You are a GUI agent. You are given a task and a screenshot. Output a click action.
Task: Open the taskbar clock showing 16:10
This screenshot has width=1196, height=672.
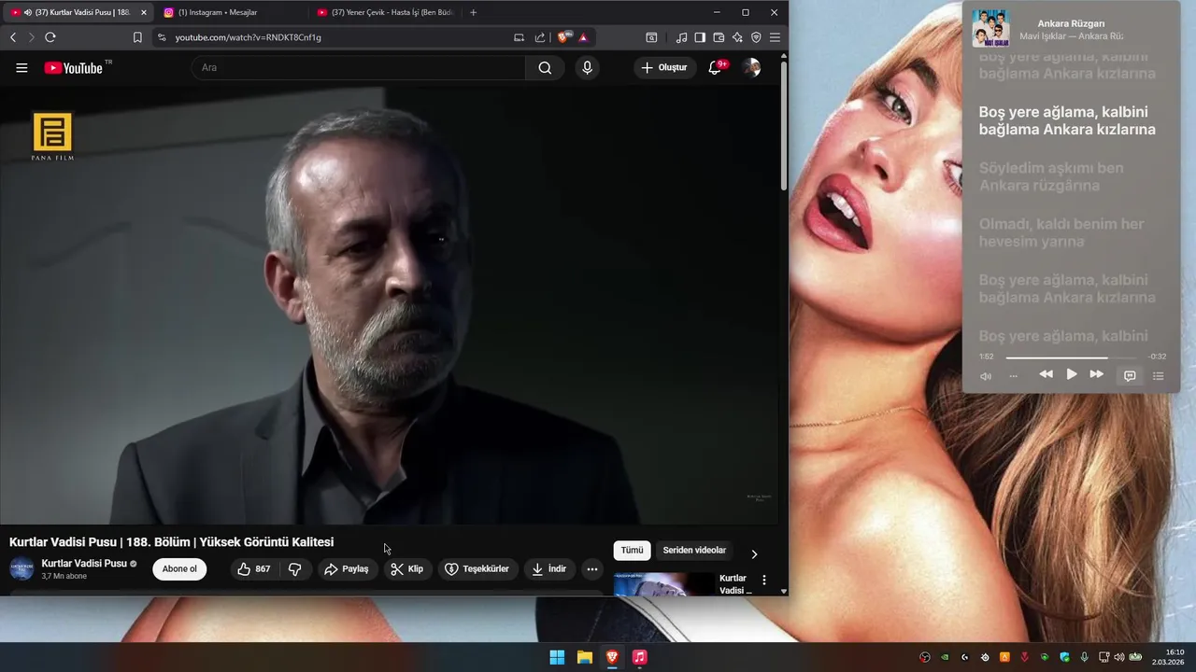1169,657
